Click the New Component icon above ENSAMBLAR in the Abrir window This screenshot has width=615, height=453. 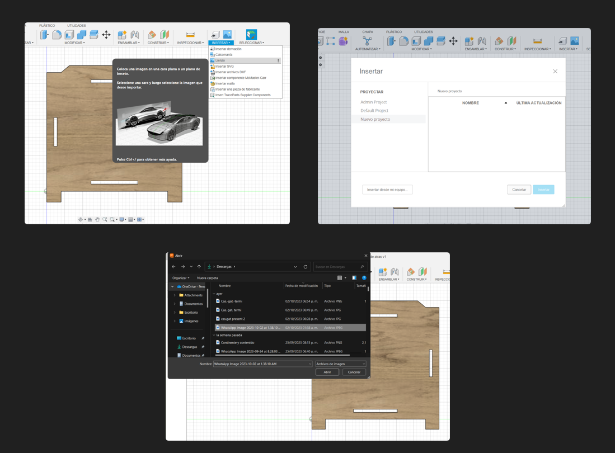382,272
